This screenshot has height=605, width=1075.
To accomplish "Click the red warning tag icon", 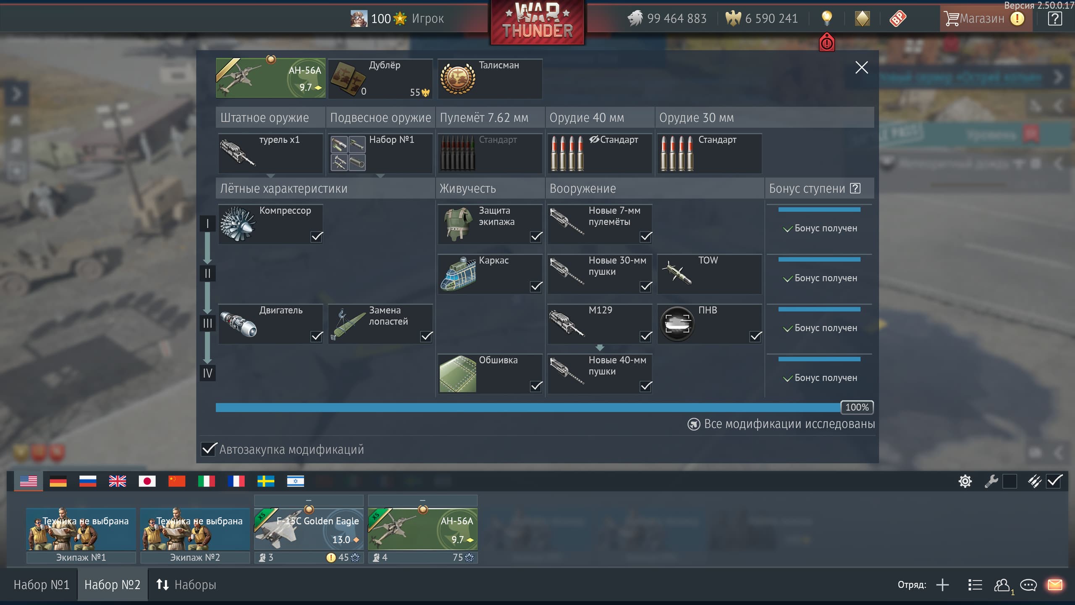I will tap(826, 43).
